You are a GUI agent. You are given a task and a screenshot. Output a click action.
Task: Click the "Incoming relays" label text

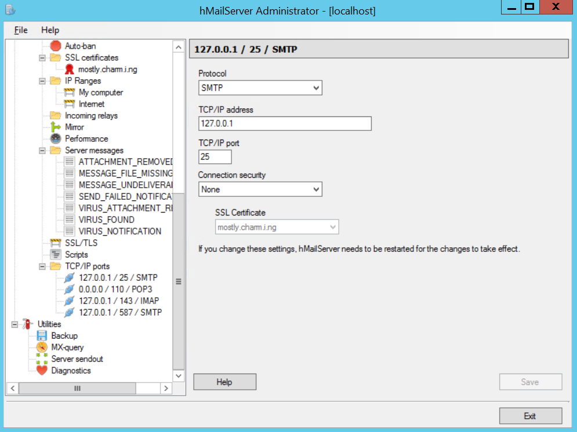click(91, 115)
